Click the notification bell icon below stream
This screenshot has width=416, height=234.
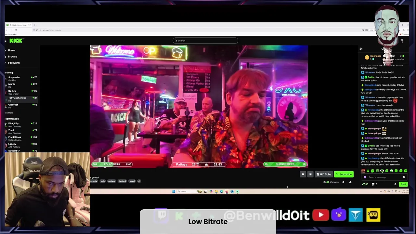point(303,175)
